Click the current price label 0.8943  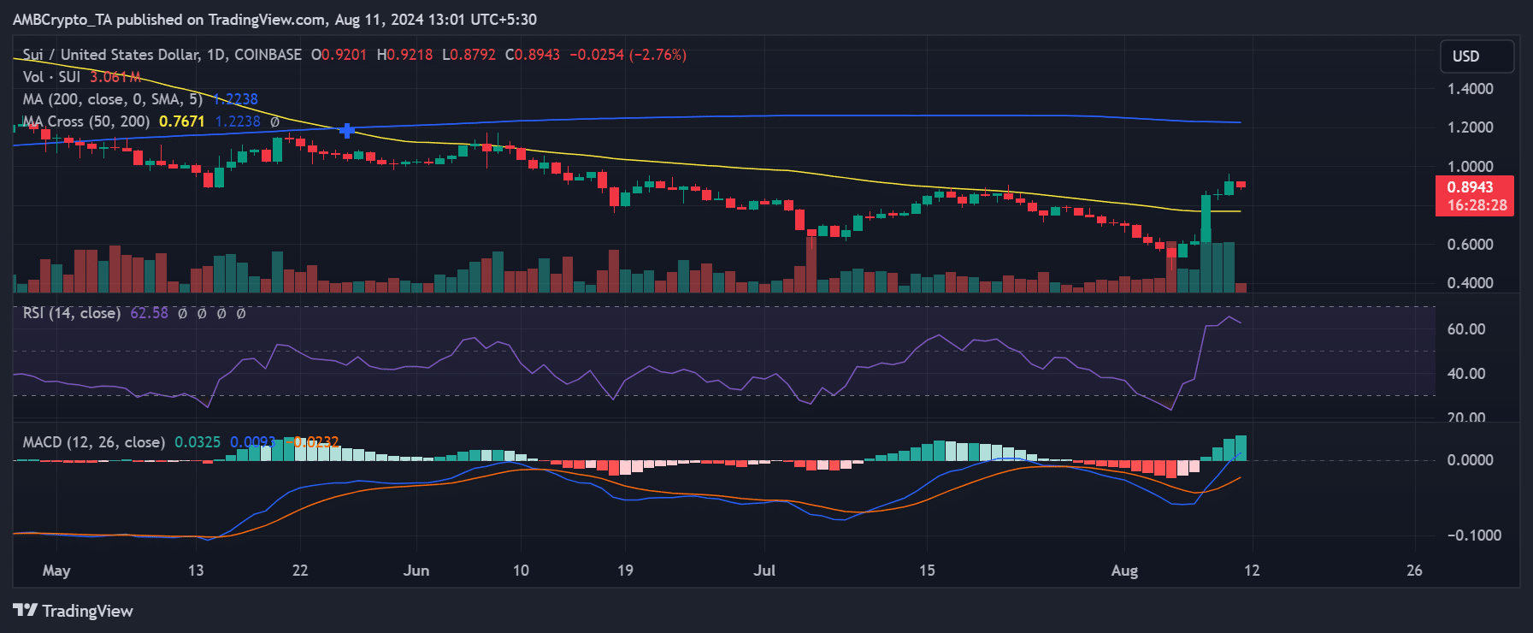(1471, 187)
